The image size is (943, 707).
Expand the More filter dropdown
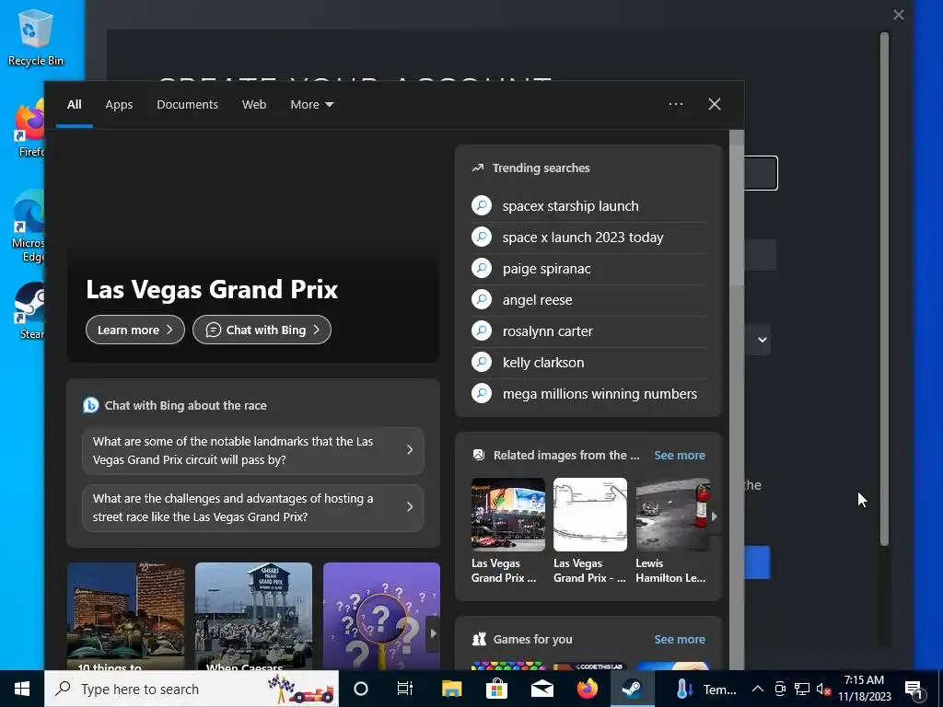click(311, 105)
